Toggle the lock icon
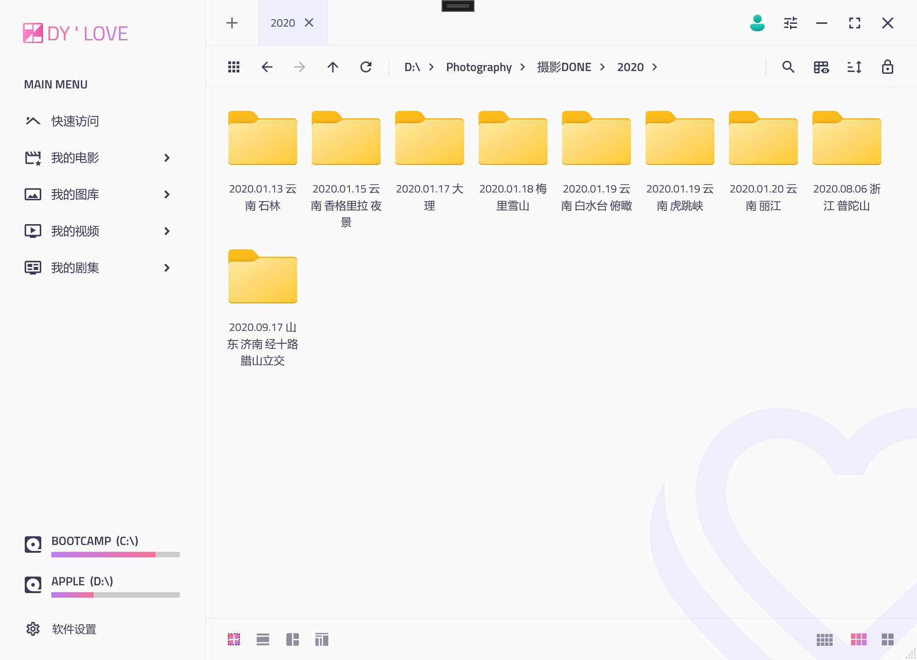The image size is (917, 660). (888, 67)
